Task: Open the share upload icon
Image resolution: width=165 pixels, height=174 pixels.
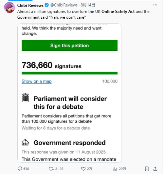Action: [155, 169]
